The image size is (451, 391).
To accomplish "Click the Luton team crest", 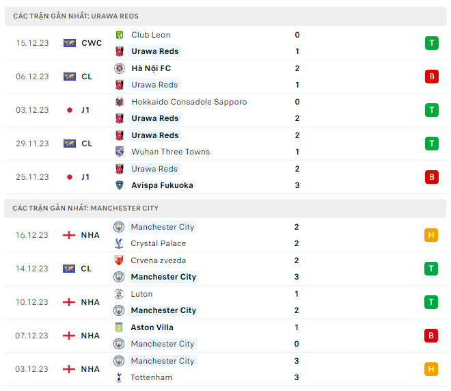I will (x=119, y=294).
